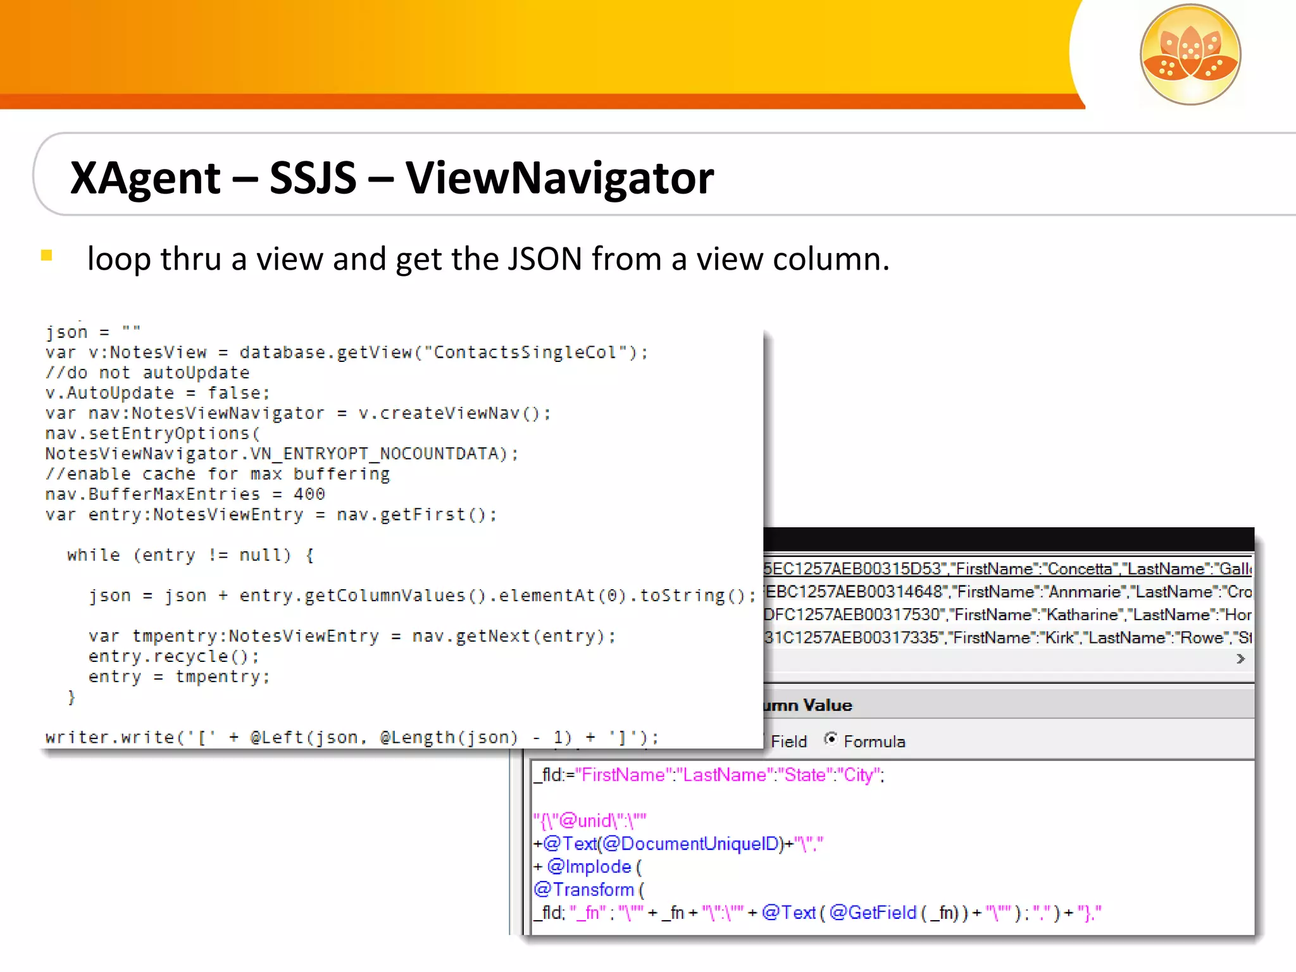Click the //enable cache for max buffering comment

point(217,474)
